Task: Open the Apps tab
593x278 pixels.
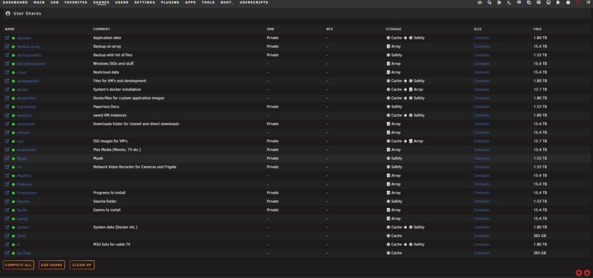Action: (190, 2)
